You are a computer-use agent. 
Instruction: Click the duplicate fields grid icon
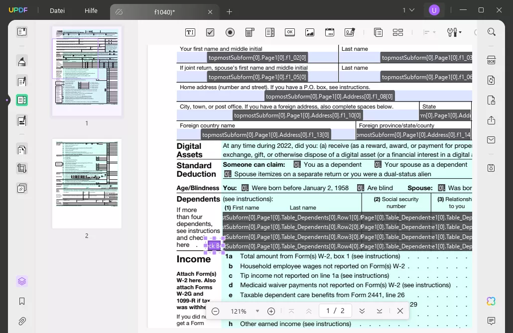398,32
